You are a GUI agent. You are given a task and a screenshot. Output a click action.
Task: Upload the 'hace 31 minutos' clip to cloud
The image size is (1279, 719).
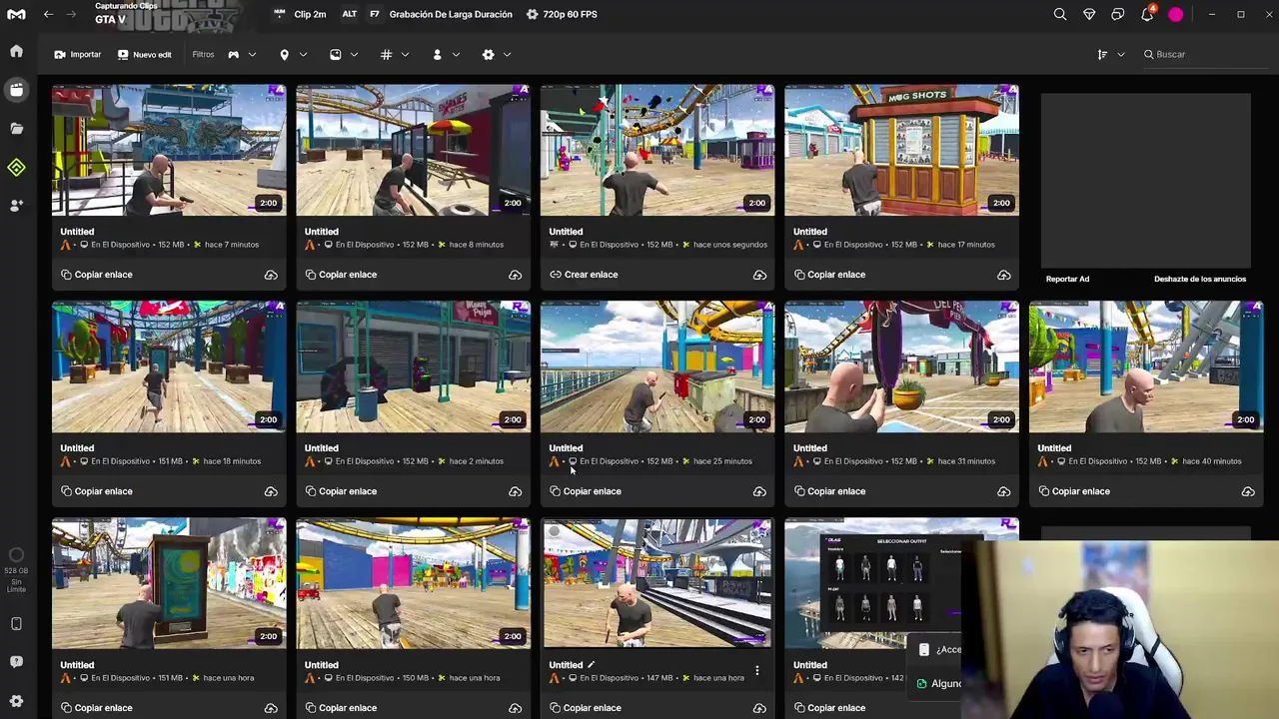1003,491
